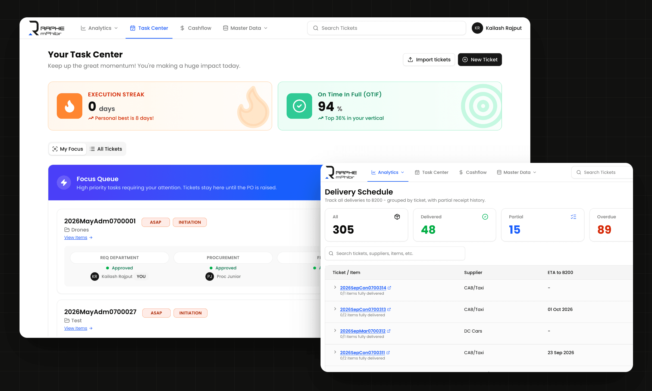Click the Raphe mPhibr logo in Task Center window
652x391 pixels.
[x=46, y=28]
